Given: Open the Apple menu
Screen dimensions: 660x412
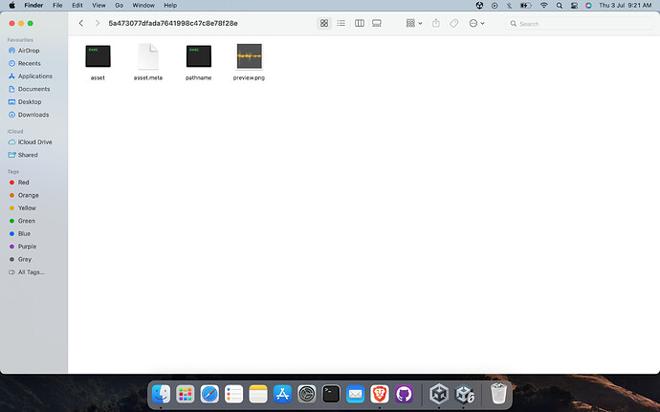Looking at the screenshot, I should [x=11, y=6].
